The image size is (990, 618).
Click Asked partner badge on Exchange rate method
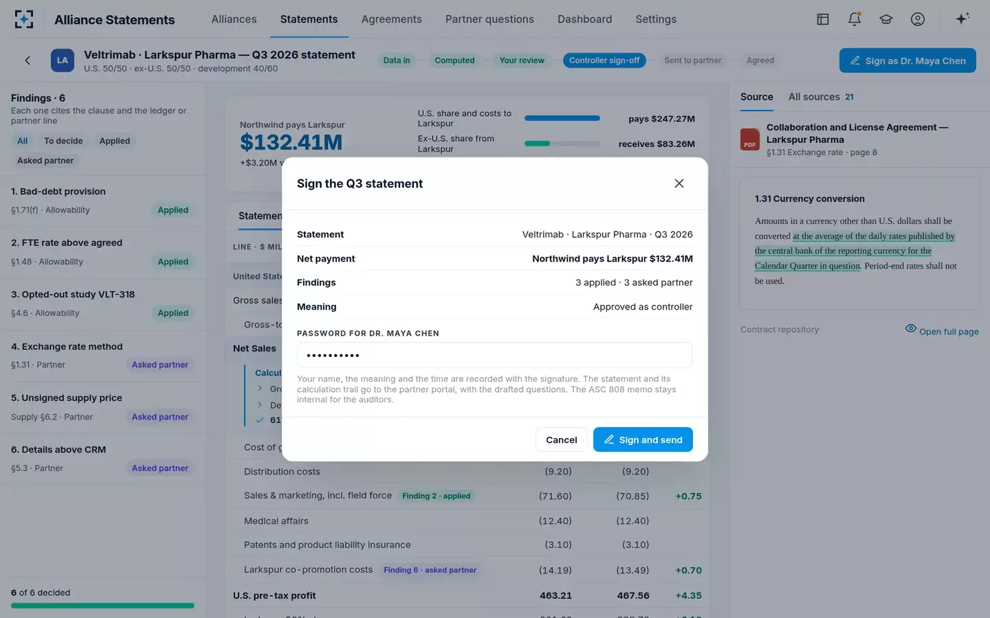point(160,365)
